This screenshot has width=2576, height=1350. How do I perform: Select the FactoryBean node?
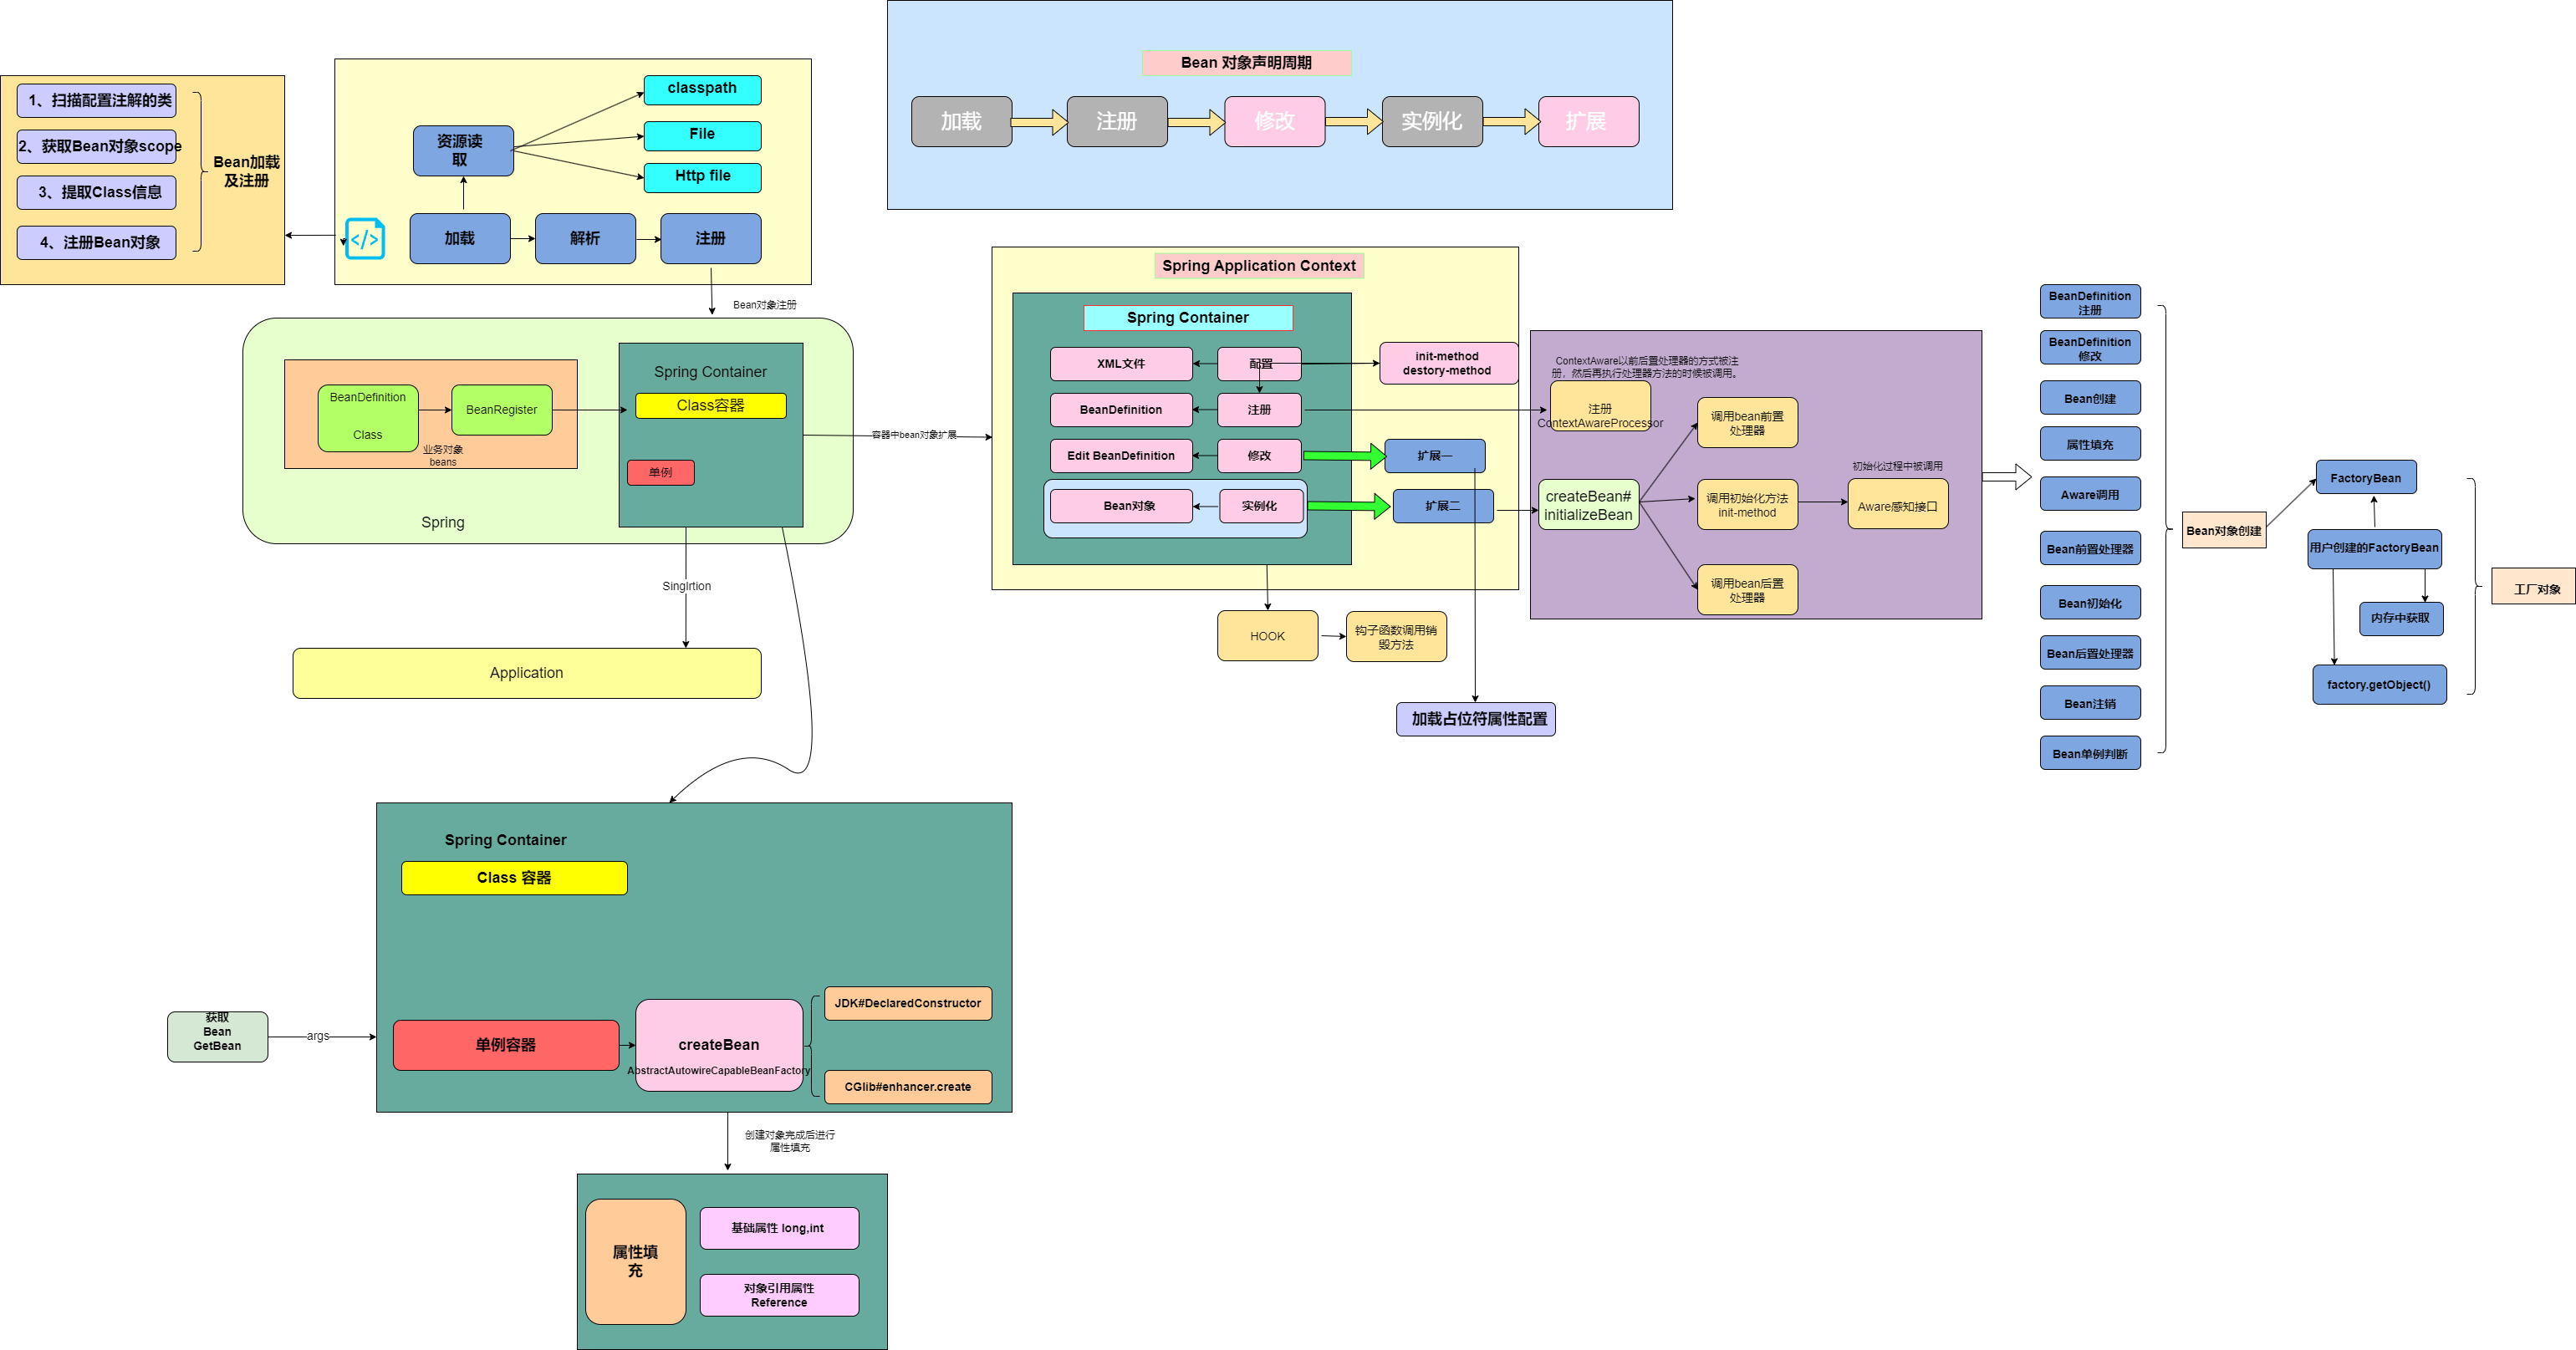click(x=2365, y=478)
